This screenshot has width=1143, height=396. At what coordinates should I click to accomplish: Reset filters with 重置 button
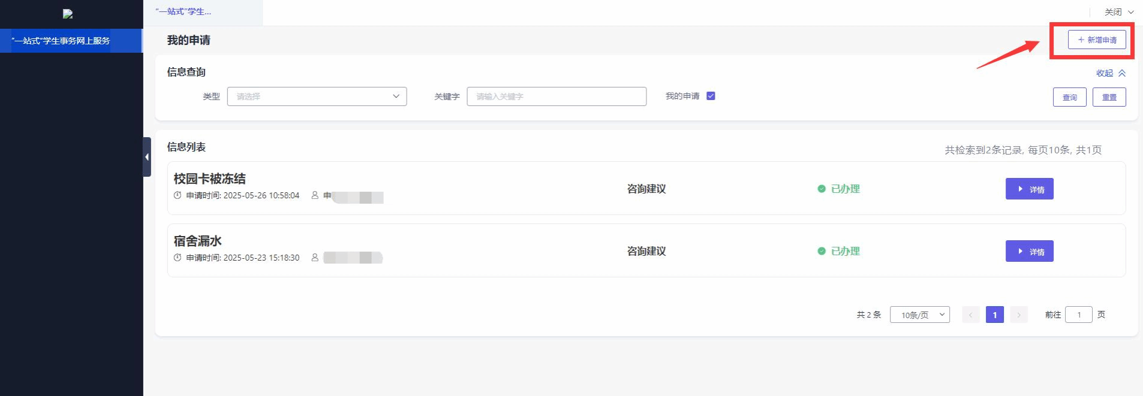[1109, 97]
